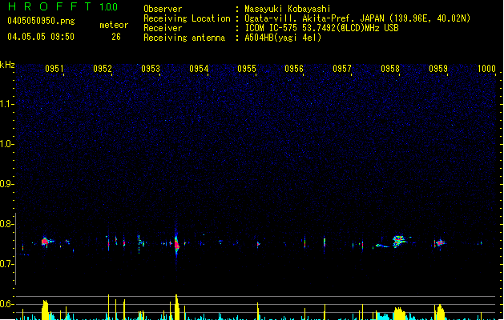Screen dimensions: 504x320
Task: Click the 0959 time marker
Action: coord(438,69)
